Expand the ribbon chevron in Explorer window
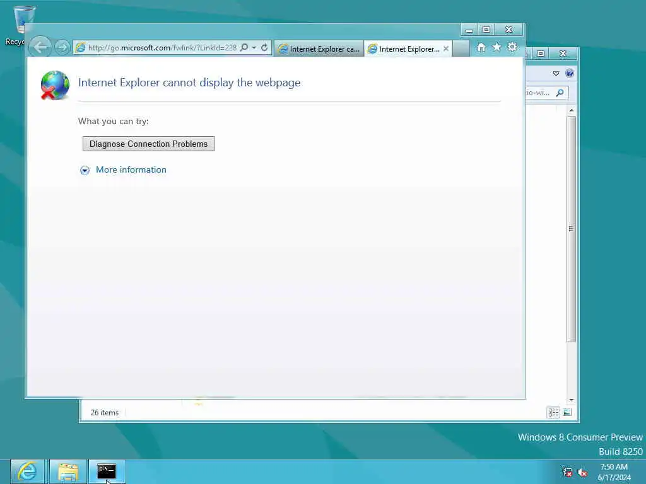The height and width of the screenshot is (484, 646). 556,73
